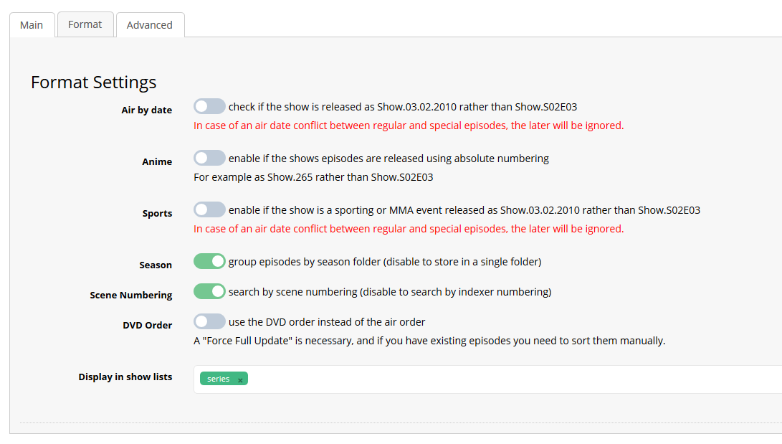Click the Anime label

point(157,161)
